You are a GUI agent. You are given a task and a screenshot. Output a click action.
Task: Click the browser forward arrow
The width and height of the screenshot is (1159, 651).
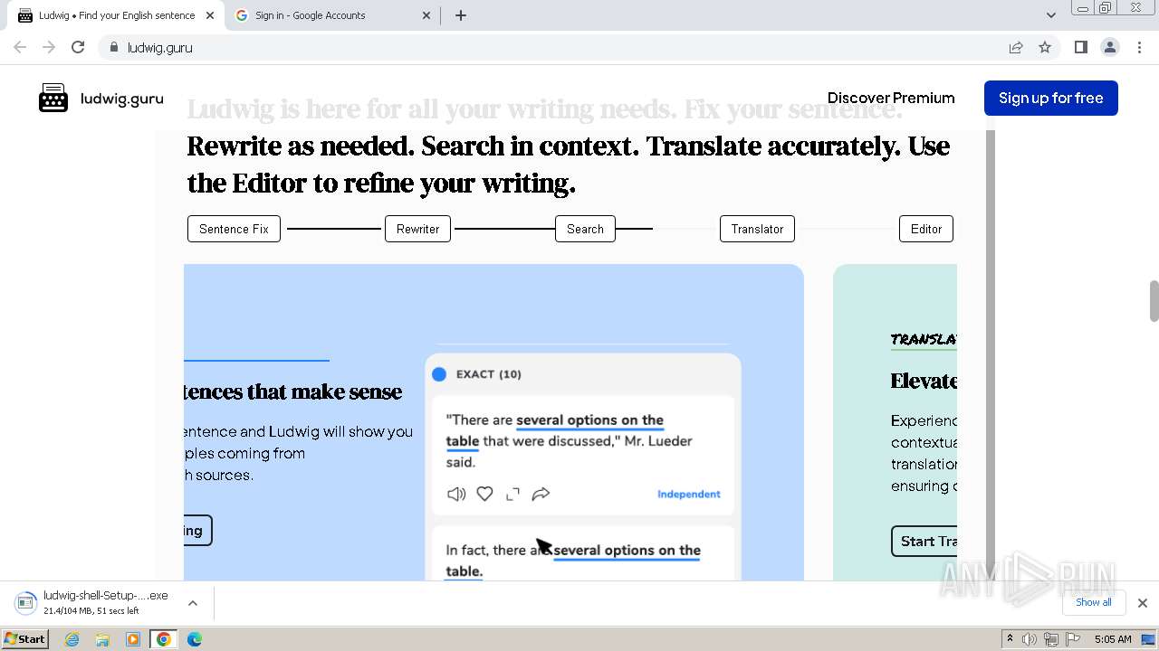click(49, 47)
